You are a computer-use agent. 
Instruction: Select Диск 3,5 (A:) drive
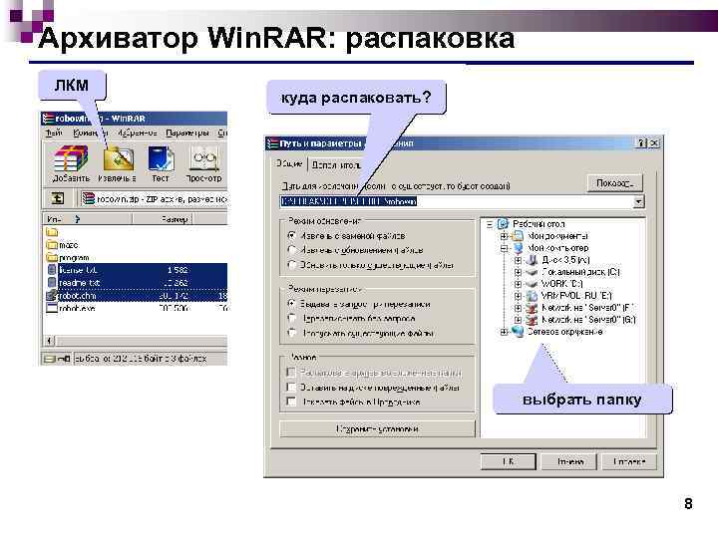pos(558,260)
